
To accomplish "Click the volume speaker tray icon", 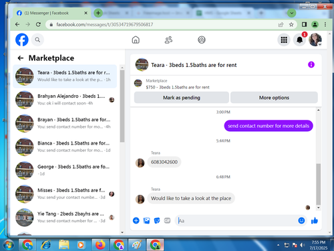I will coord(302,245).
